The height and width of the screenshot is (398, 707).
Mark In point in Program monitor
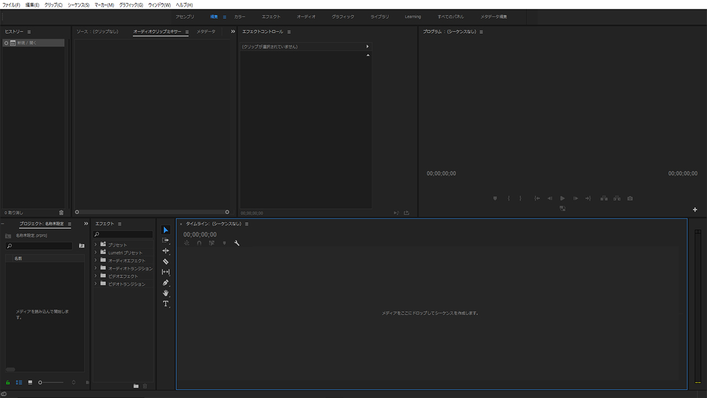coord(509,198)
